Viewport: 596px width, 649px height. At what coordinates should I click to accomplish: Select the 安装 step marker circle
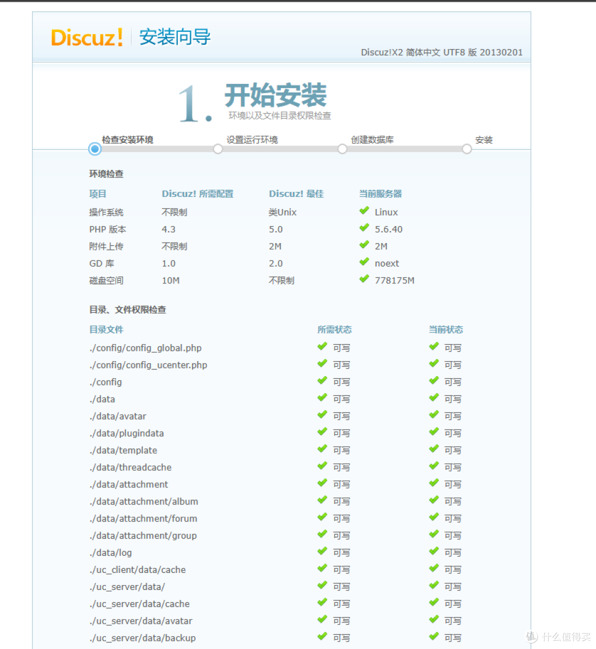(467, 149)
